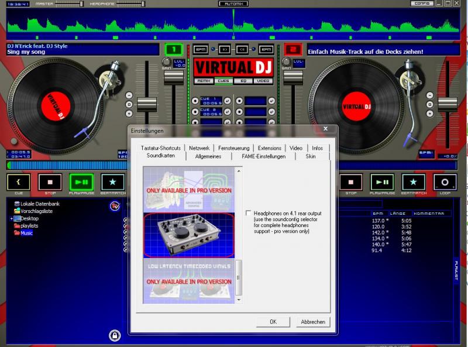Open the Vorschlagsliste folder
The image size is (468, 347).
[36, 211]
